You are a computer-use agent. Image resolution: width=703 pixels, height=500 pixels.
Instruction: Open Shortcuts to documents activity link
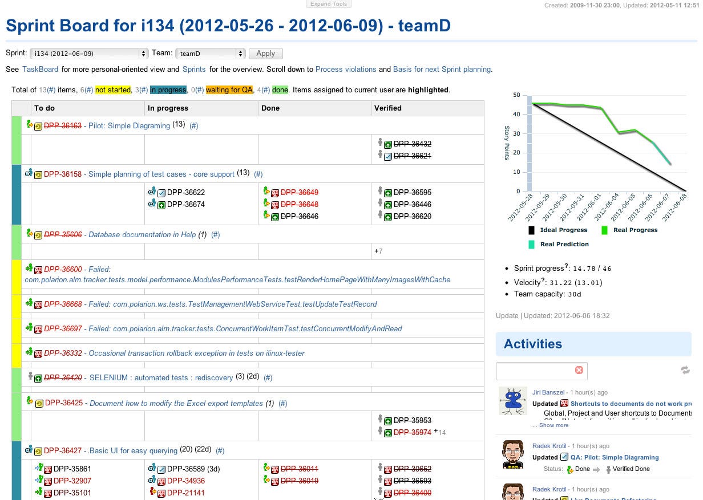coord(631,404)
